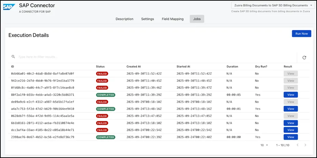Open the Zuora Billing Documents connector dropdown

point(273,5)
